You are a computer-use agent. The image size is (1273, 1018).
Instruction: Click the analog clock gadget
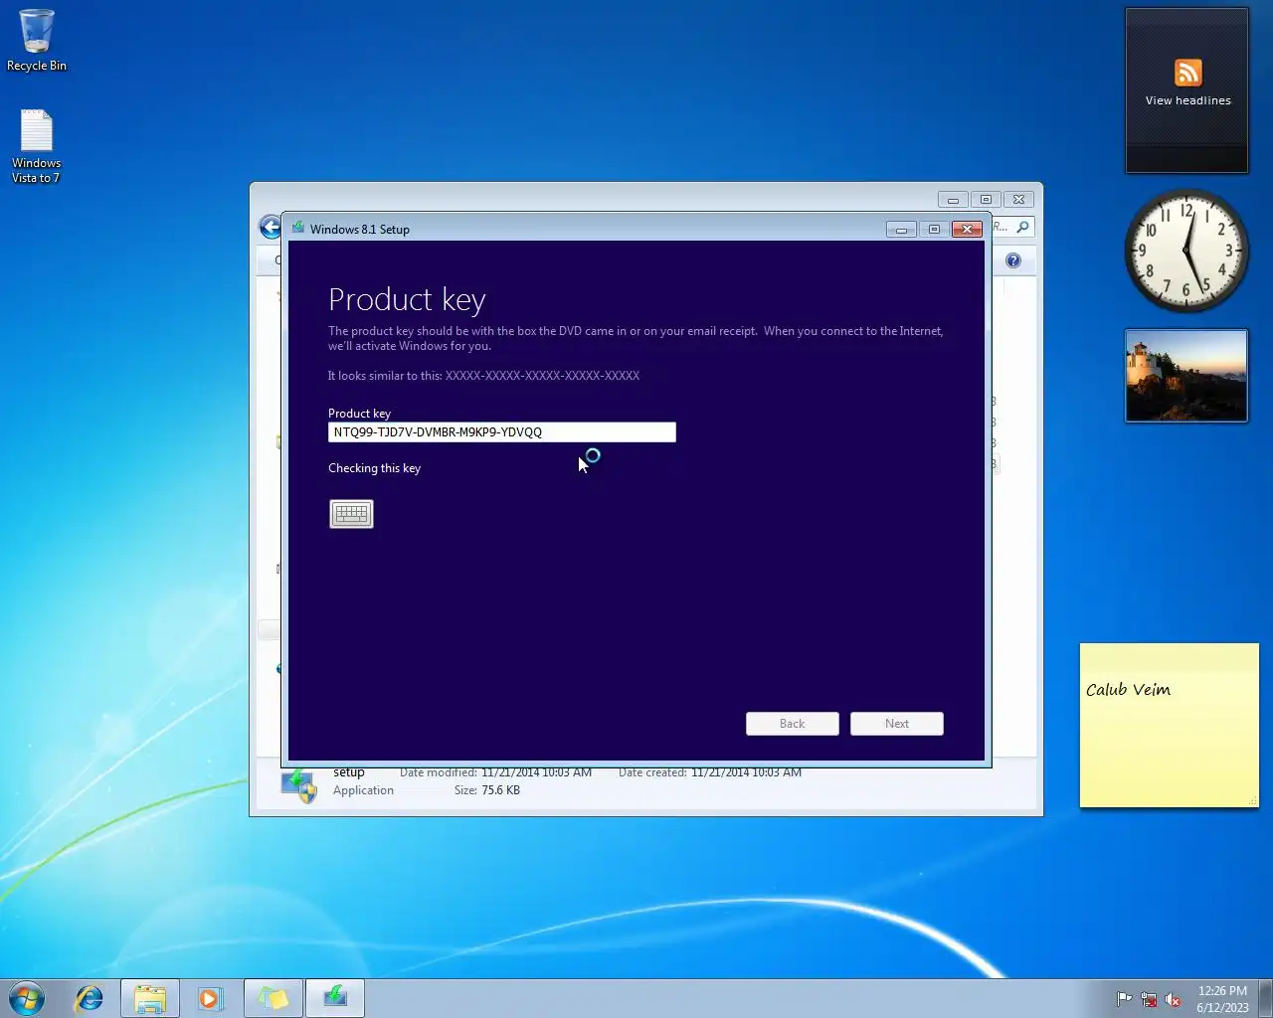(1186, 251)
